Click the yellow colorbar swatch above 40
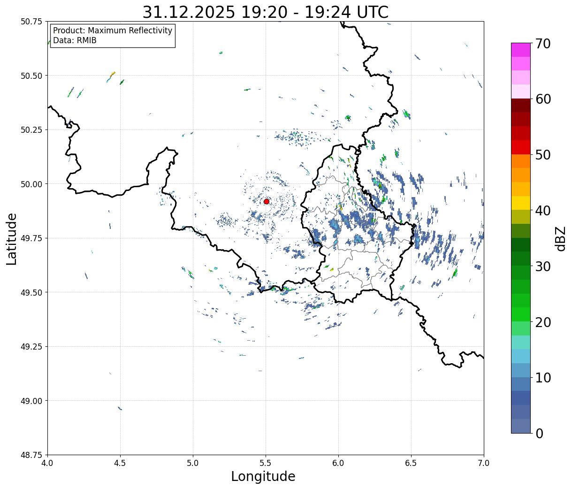 pyautogui.click(x=521, y=203)
